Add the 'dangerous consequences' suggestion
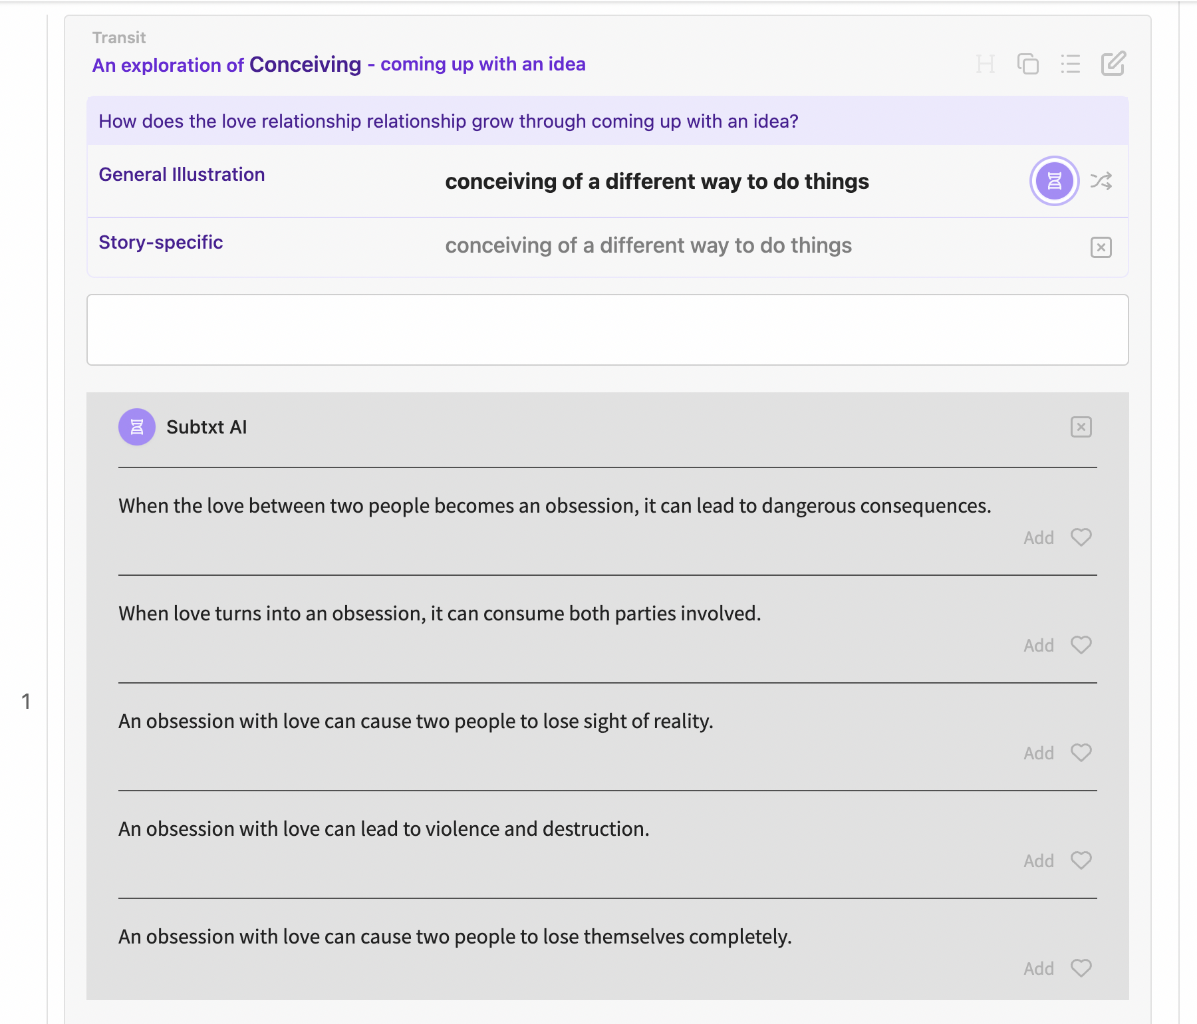1197x1024 pixels. click(1039, 537)
